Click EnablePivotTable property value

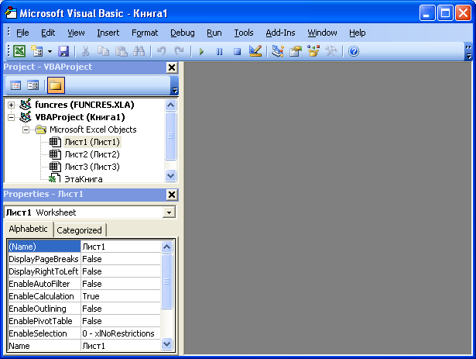pos(121,321)
